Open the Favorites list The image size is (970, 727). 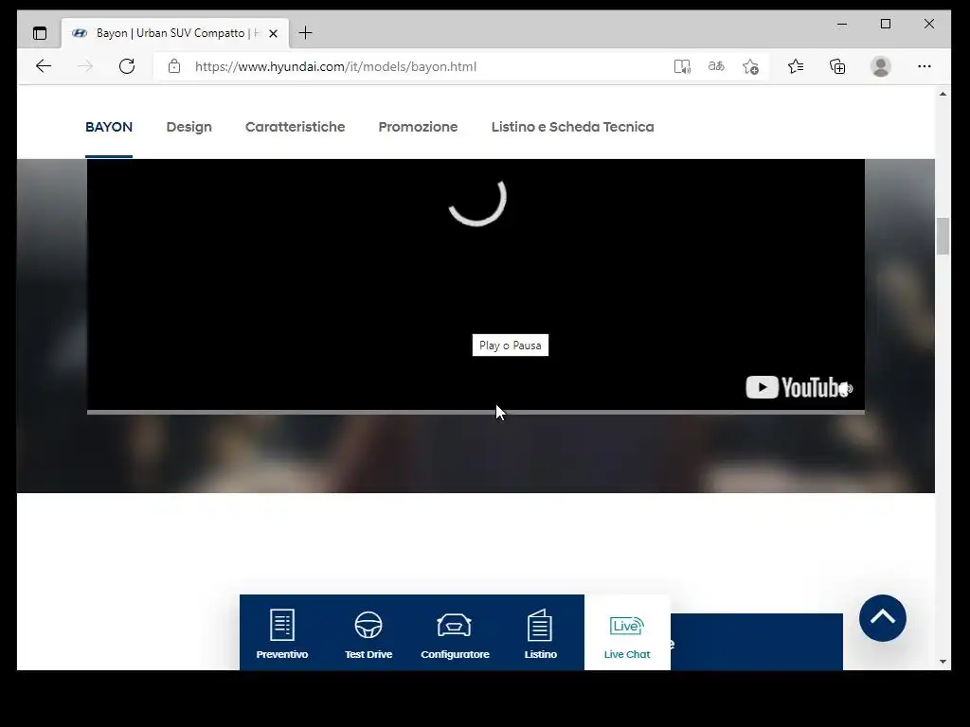pos(796,66)
